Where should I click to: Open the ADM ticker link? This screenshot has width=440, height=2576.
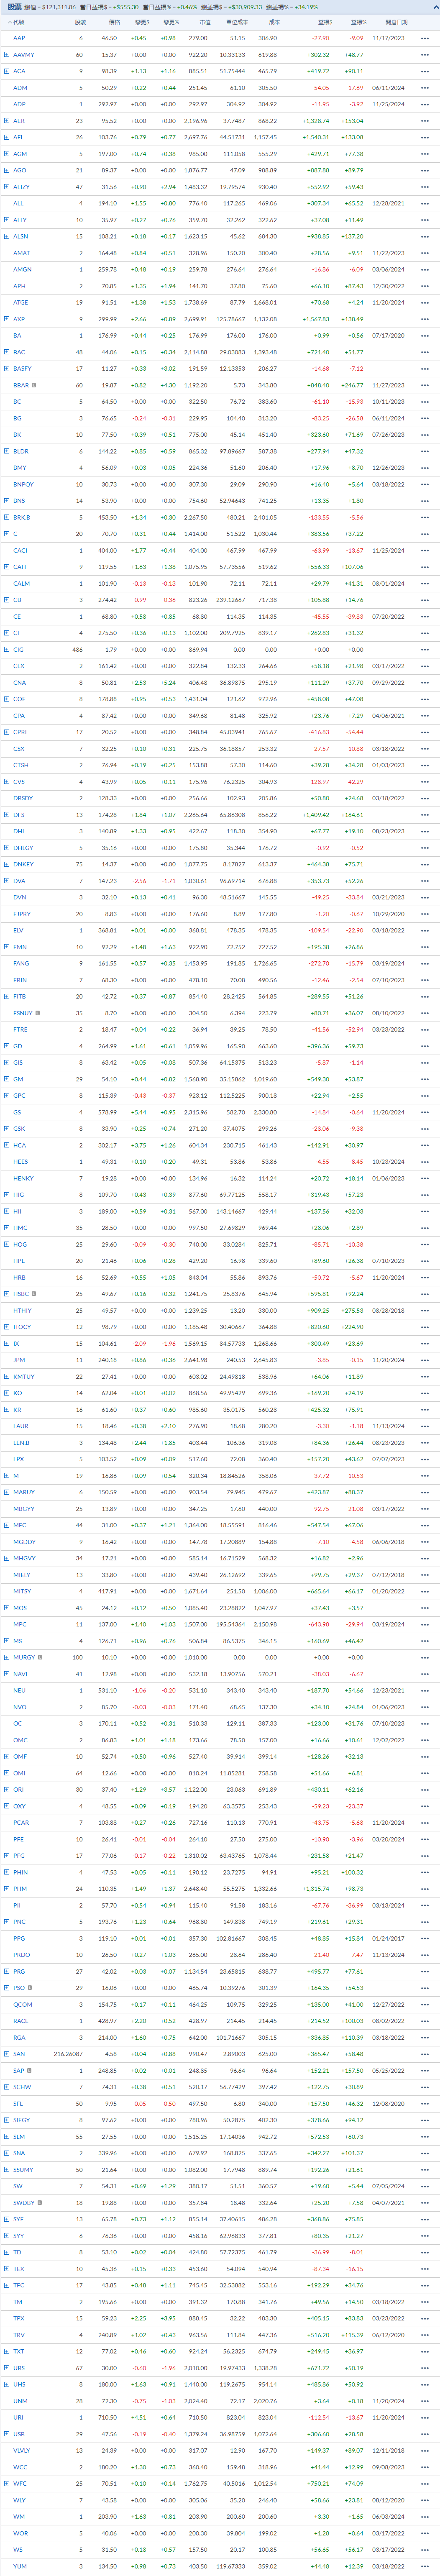20,88
